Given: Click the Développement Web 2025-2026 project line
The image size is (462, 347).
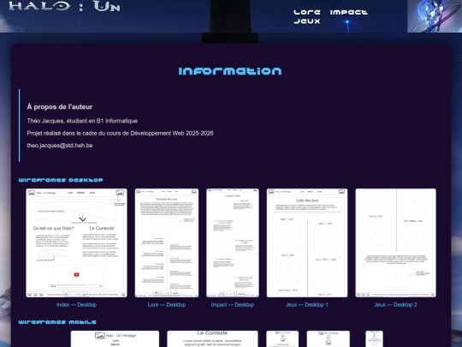Looking at the screenshot, I should (121, 134).
